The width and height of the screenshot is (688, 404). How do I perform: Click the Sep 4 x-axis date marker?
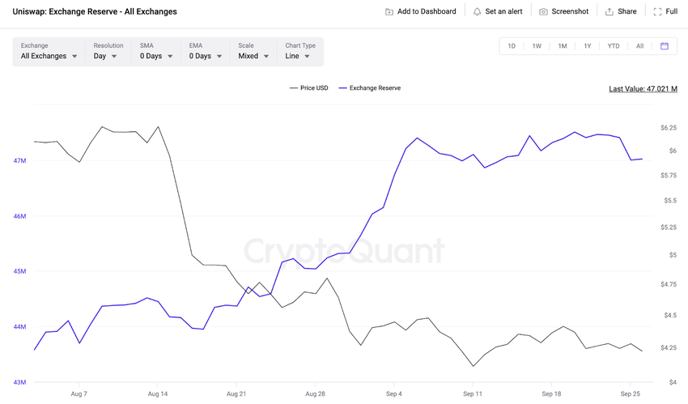393,394
